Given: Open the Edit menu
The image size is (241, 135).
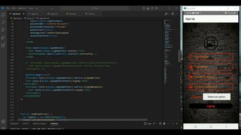Looking at the screenshot, I should pos(14,8).
